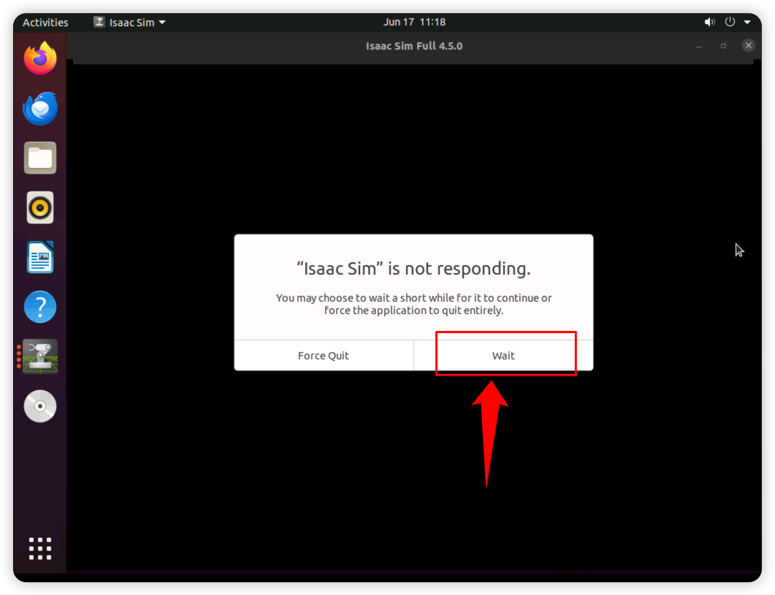Click the volume icon in the top bar
The height and width of the screenshot is (595, 775).
click(x=709, y=22)
